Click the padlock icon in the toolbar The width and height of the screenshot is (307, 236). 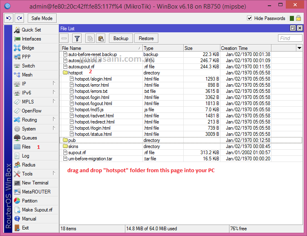(298, 18)
